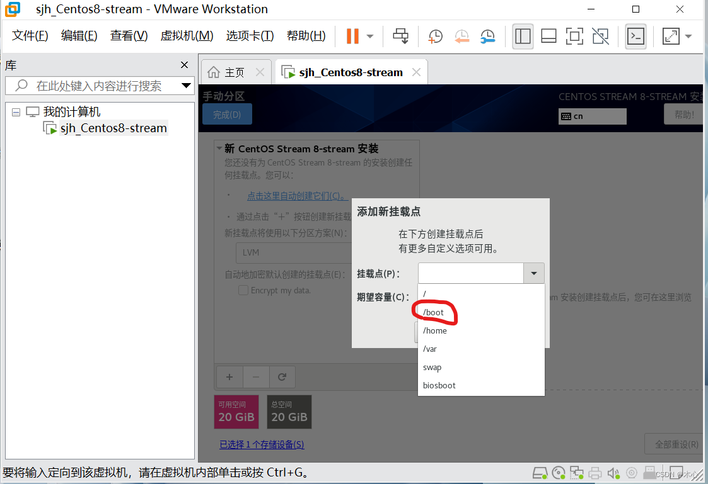Revert to snapshot icon in toolbar
Viewport: 708px width, 484px height.
pyautogui.click(x=461, y=37)
